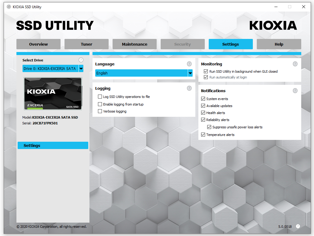
Task: Click the model name KIOXIA-EXCERIA SATA SSD
Action: coord(55,117)
